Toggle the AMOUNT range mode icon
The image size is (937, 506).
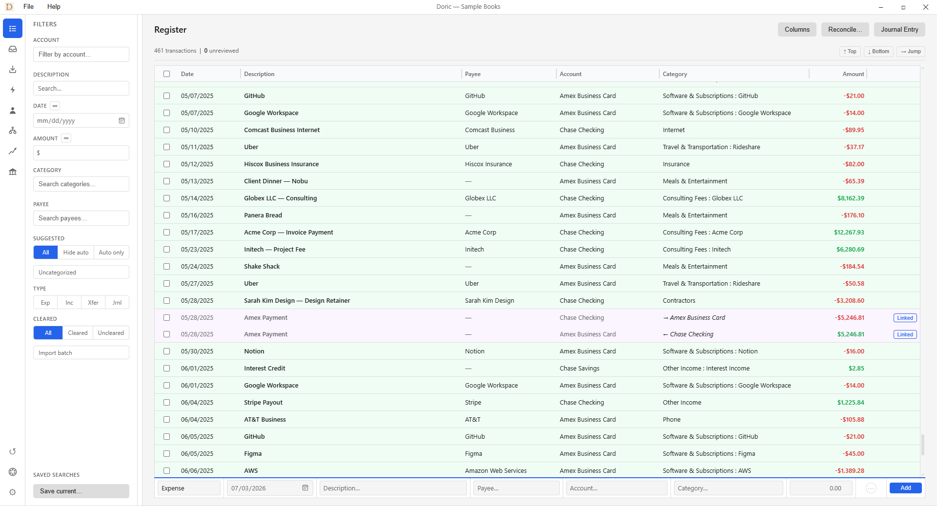(x=66, y=138)
